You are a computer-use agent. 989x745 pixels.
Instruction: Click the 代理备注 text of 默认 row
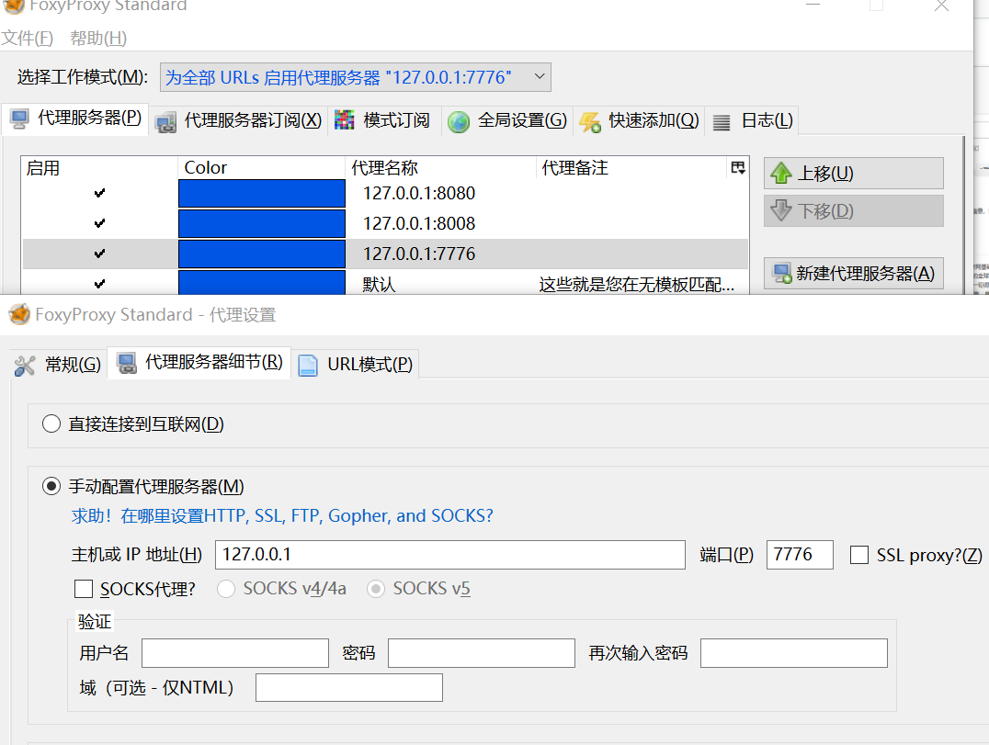click(636, 284)
